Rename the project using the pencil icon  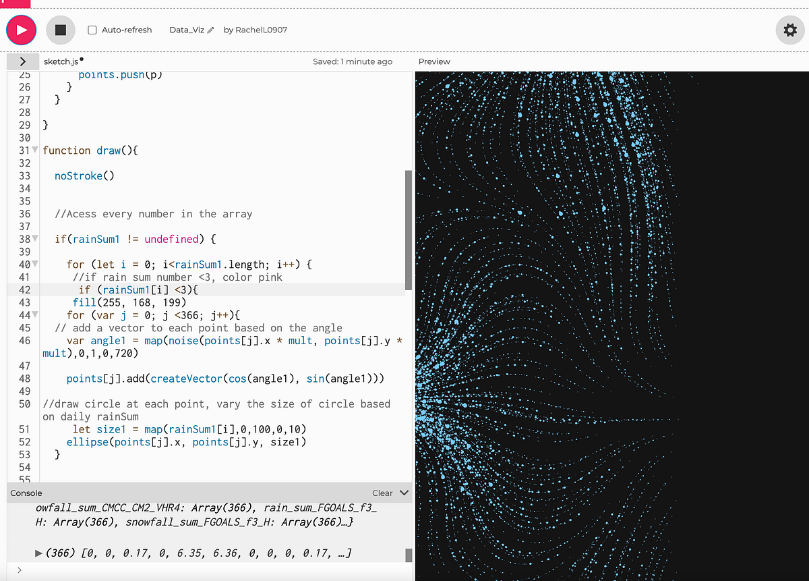pyautogui.click(x=210, y=30)
